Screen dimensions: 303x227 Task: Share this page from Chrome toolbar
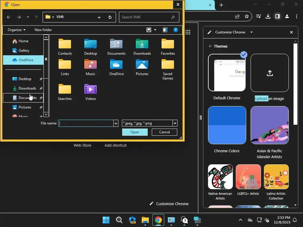point(237,17)
